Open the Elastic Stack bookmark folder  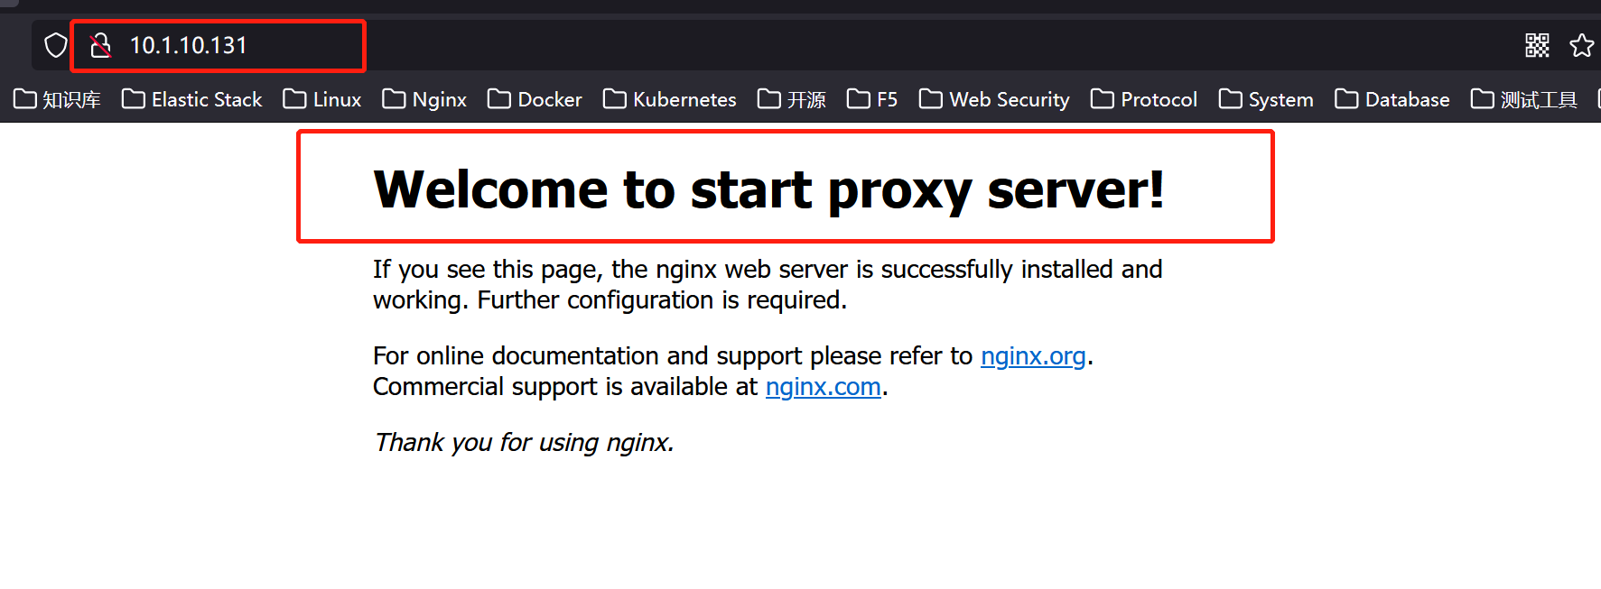(x=191, y=99)
